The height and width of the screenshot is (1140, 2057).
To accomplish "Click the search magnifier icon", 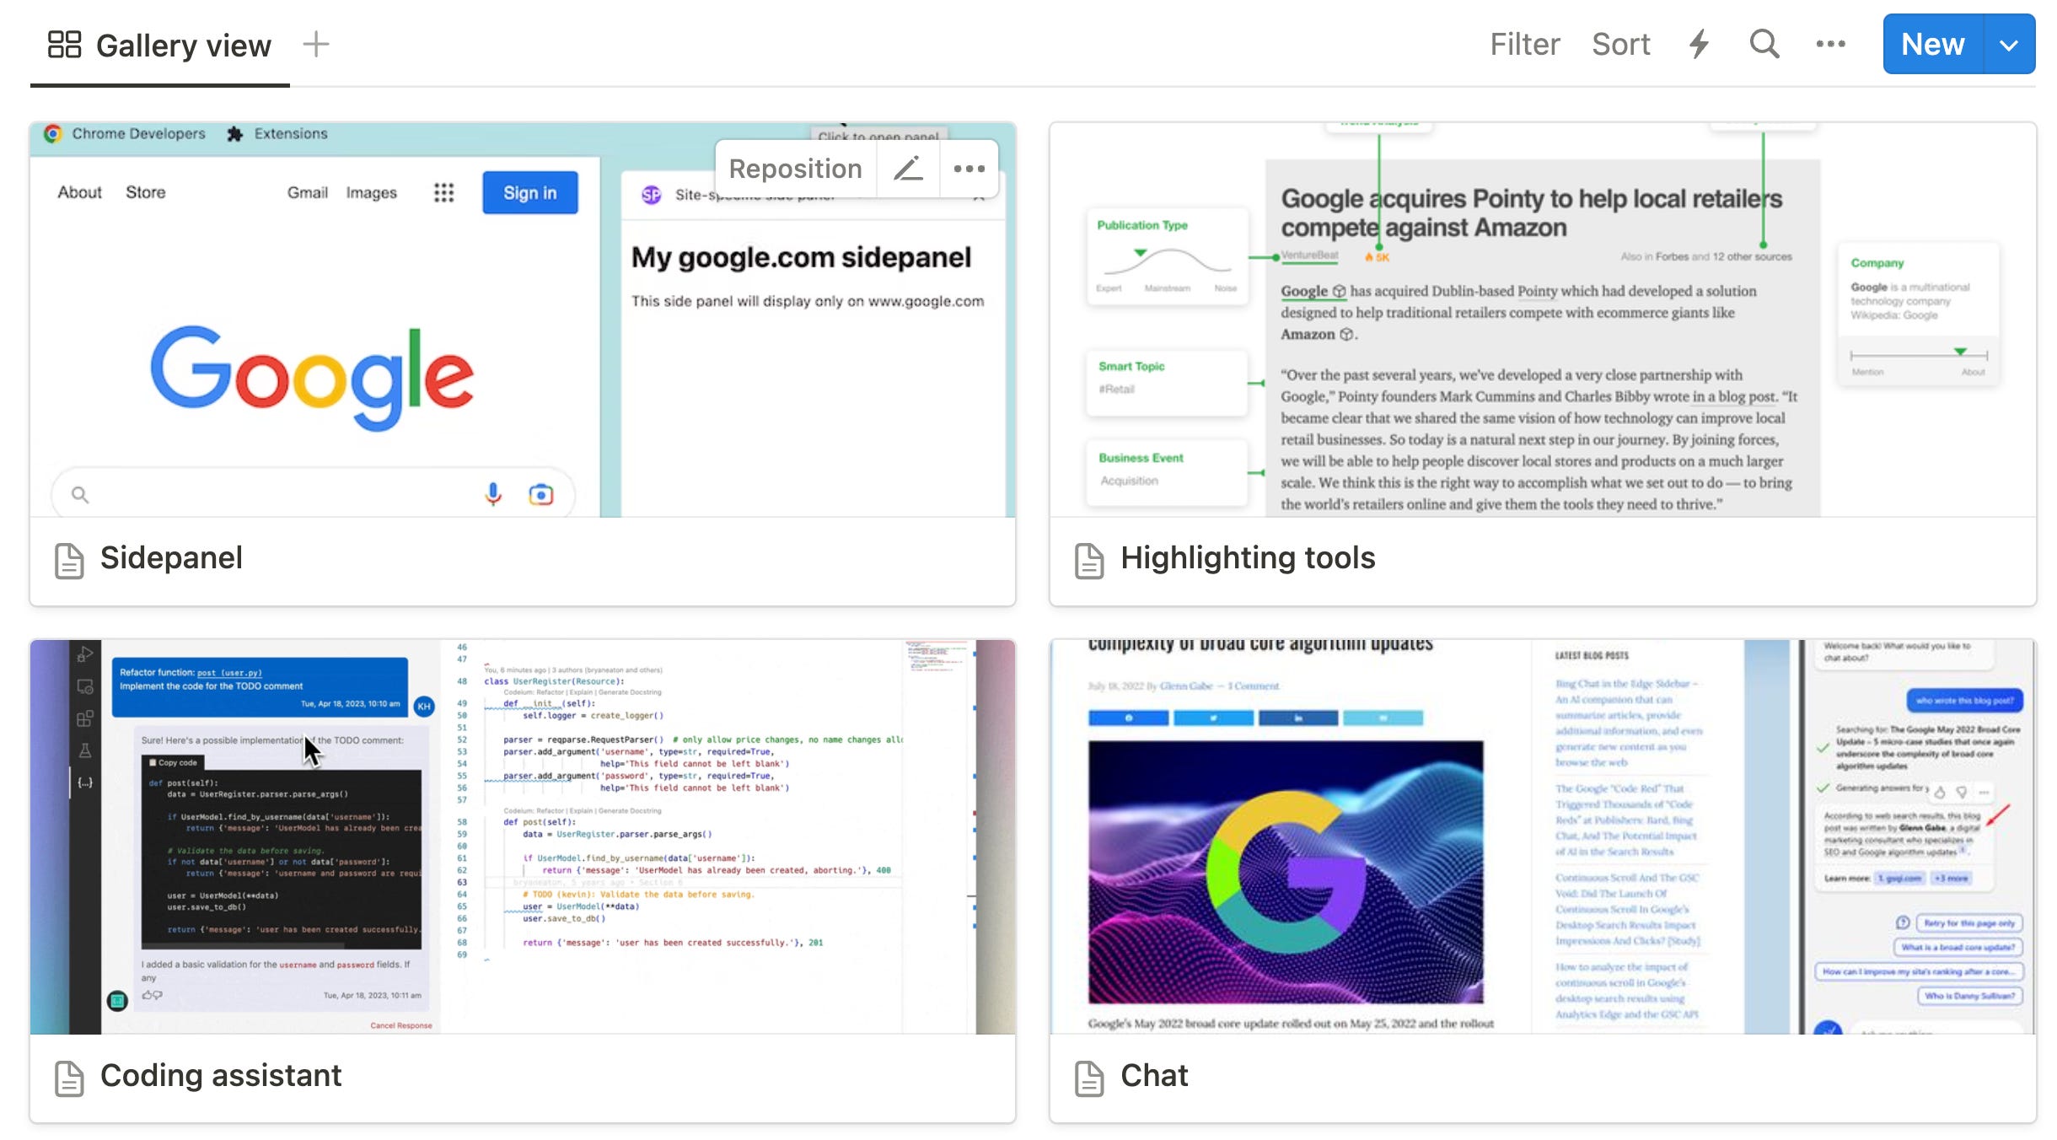I will [x=1764, y=44].
